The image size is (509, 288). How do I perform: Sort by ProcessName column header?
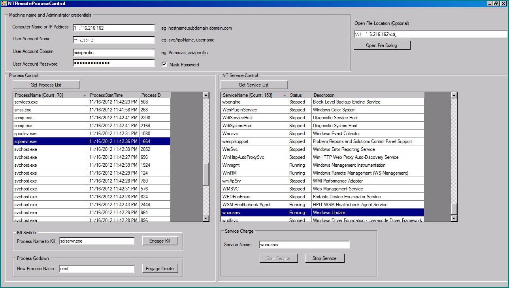(x=51, y=95)
